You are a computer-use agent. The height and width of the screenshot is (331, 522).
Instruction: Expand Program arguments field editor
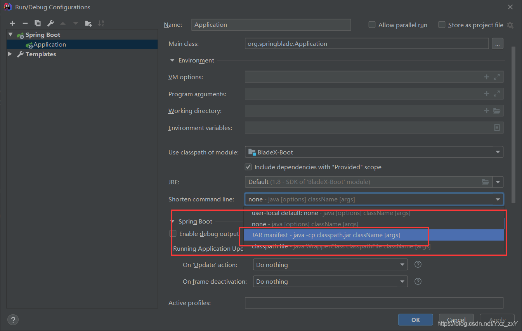pyautogui.click(x=497, y=94)
